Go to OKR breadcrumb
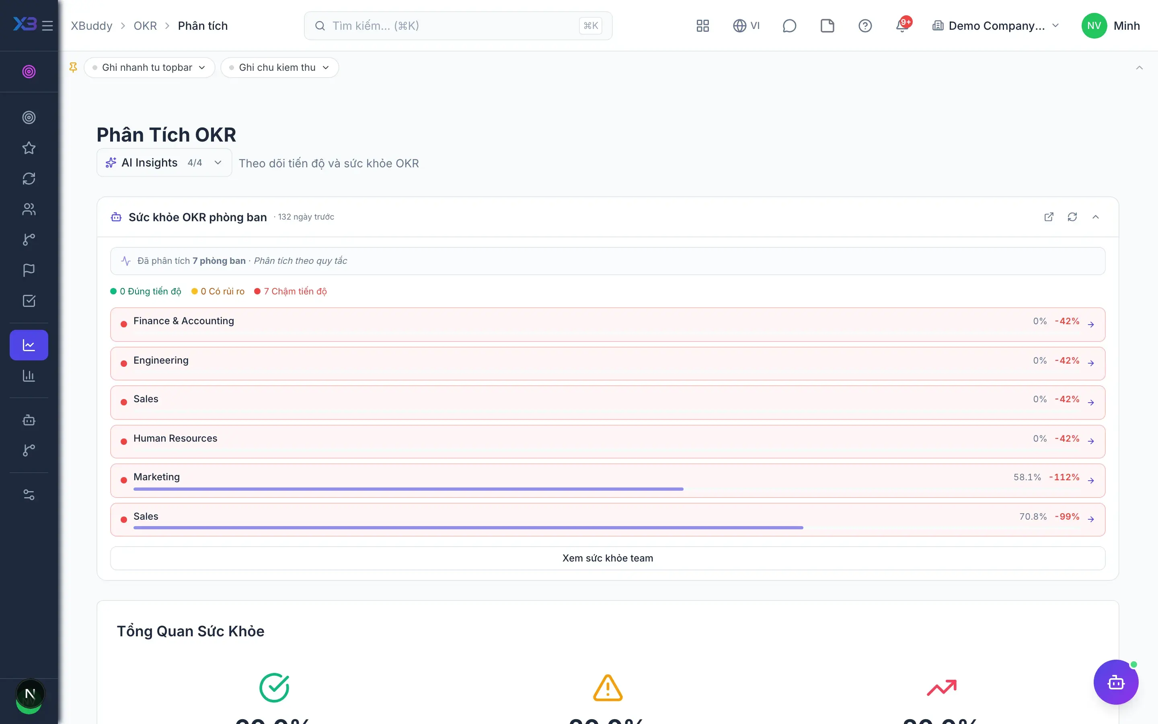The image size is (1158, 724). (145, 26)
